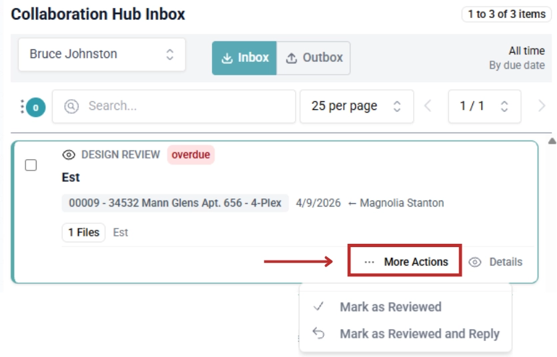Click the 1 to 3 of 3 items counter

pyautogui.click(x=506, y=14)
